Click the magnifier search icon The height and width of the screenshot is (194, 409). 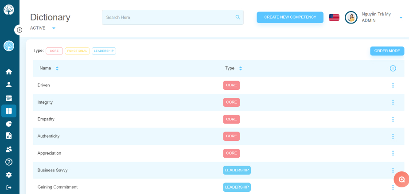tap(238, 17)
